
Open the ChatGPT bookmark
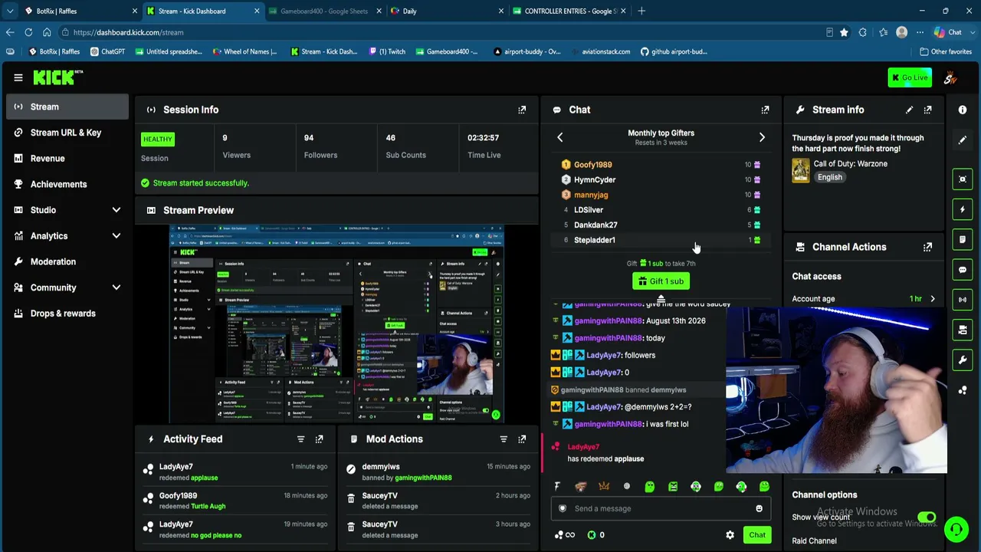[x=107, y=51]
